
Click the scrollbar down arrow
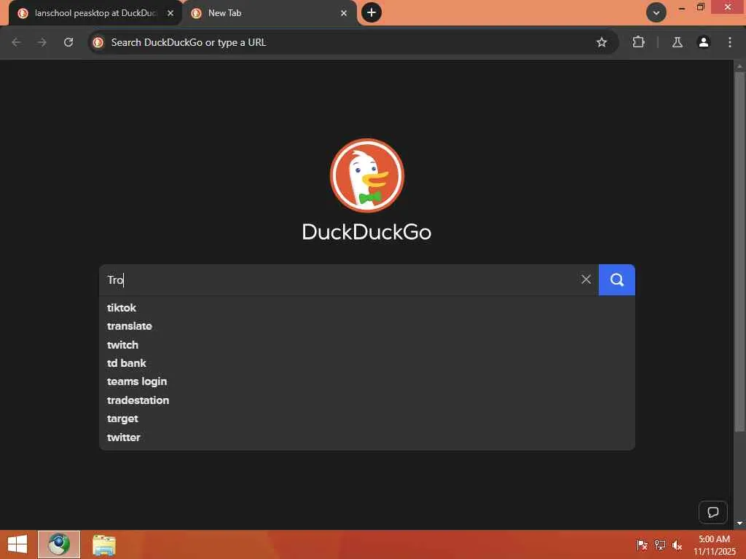pyautogui.click(x=739, y=523)
